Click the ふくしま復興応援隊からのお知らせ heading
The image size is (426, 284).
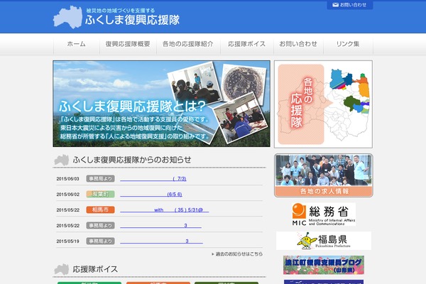(x=132, y=160)
